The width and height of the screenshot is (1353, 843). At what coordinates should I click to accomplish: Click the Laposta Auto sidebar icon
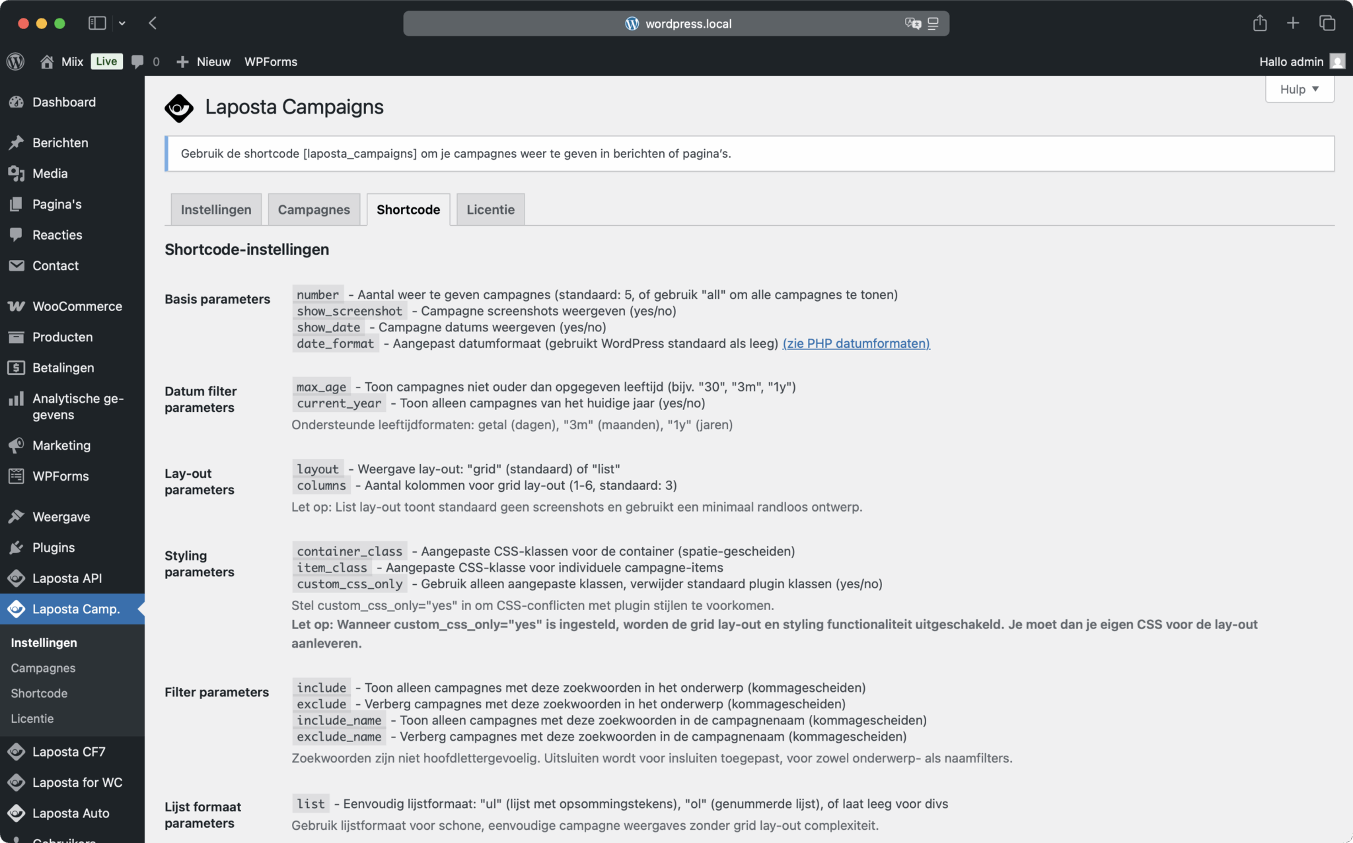coord(17,813)
